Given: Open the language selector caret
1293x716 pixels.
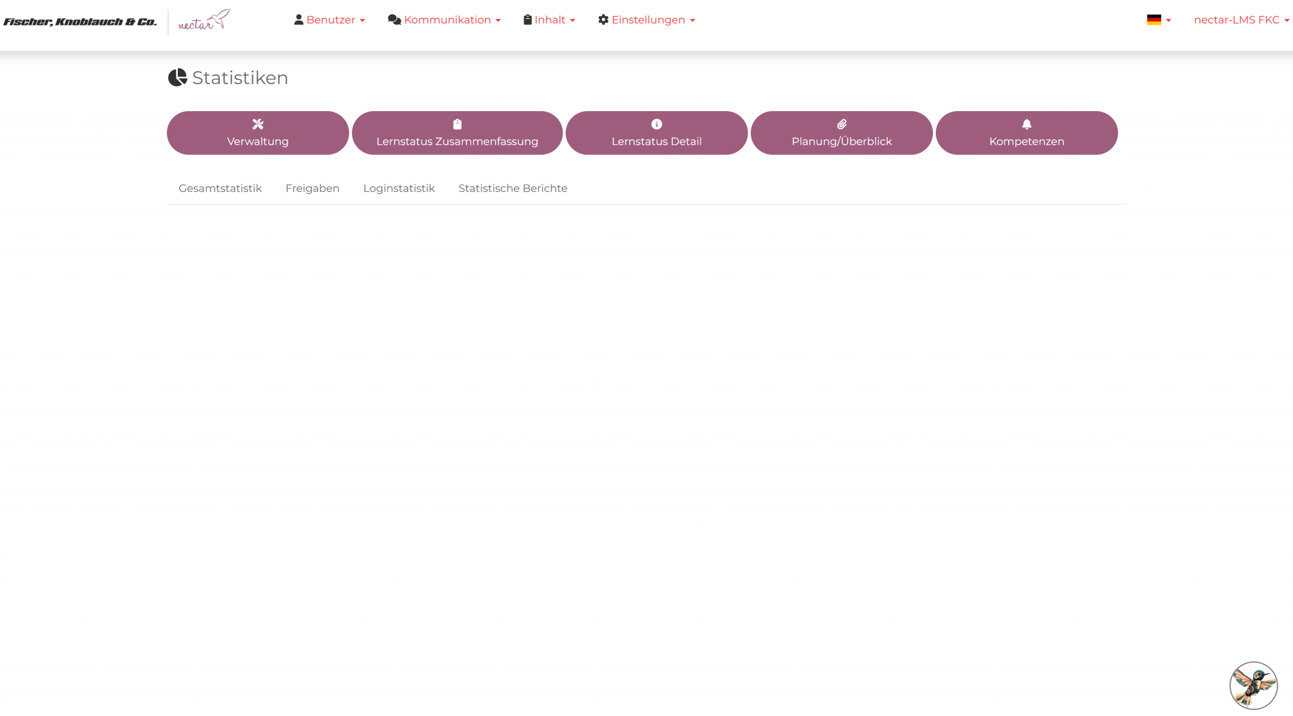Looking at the screenshot, I should tap(1168, 20).
